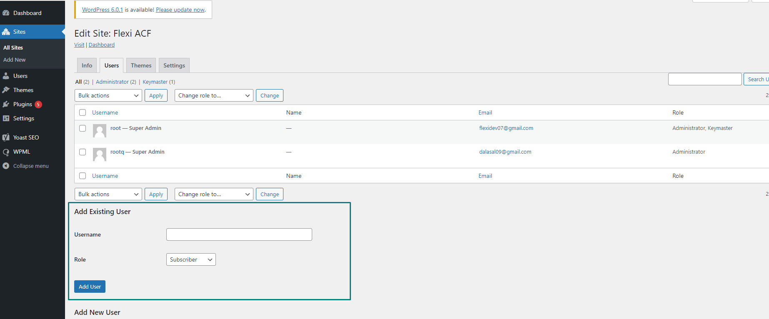Expand the Subscriber role dropdown
The width and height of the screenshot is (769, 319).
pyautogui.click(x=190, y=259)
